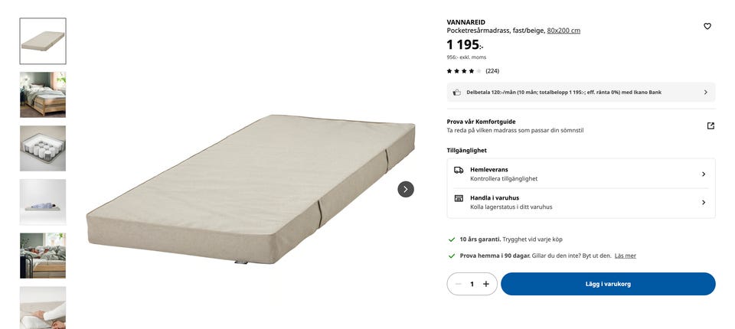Open Delbetala installment details chevron
735x329 pixels.
click(705, 93)
